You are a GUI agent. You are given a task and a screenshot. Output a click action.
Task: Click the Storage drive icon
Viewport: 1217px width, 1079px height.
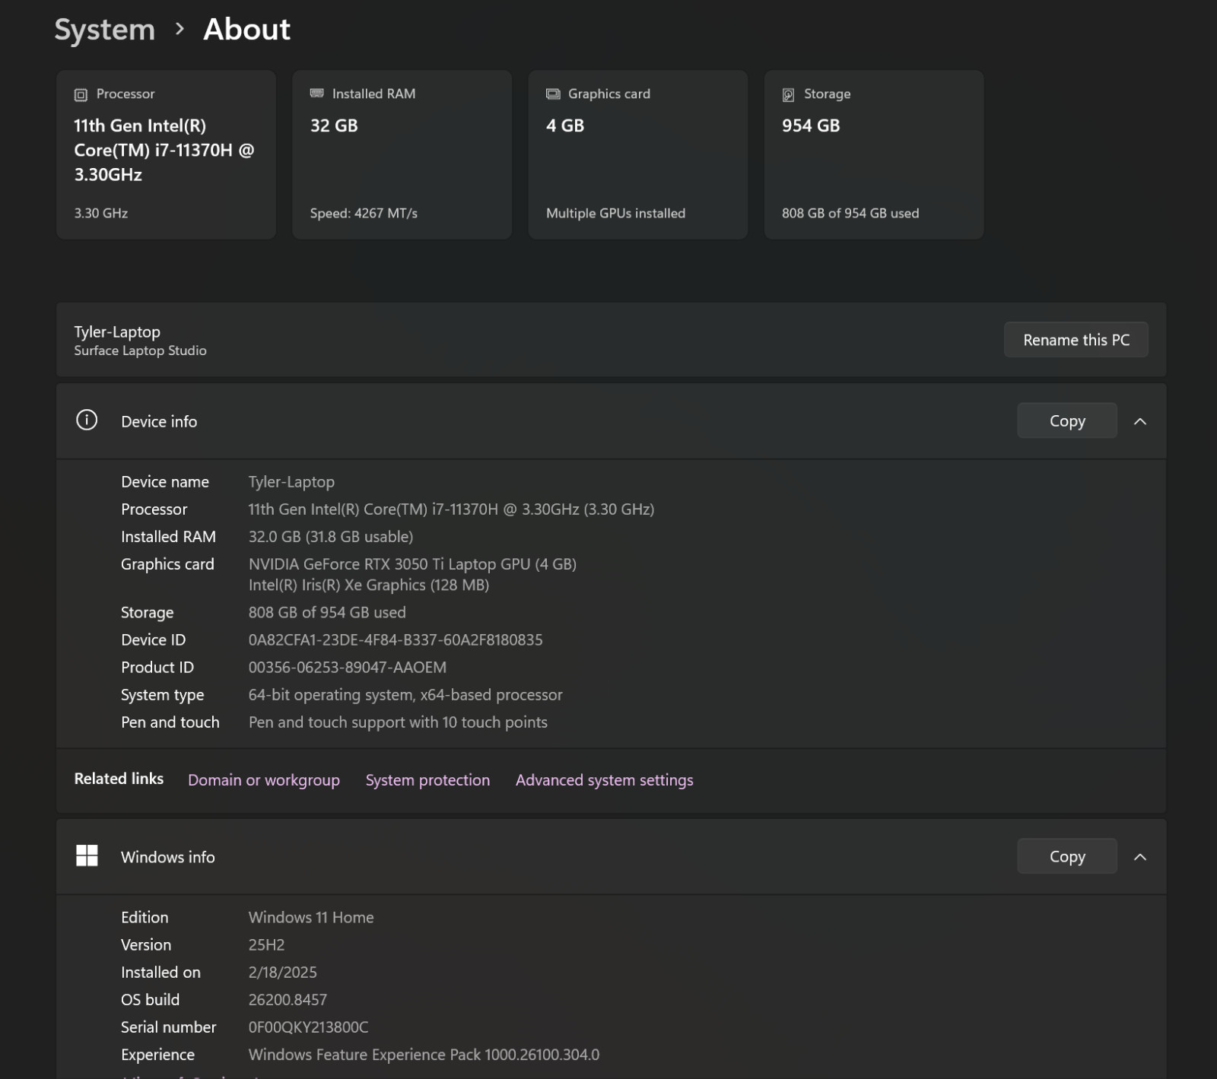click(x=789, y=94)
